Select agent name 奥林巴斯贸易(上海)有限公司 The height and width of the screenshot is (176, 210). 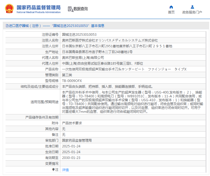tap(83, 57)
